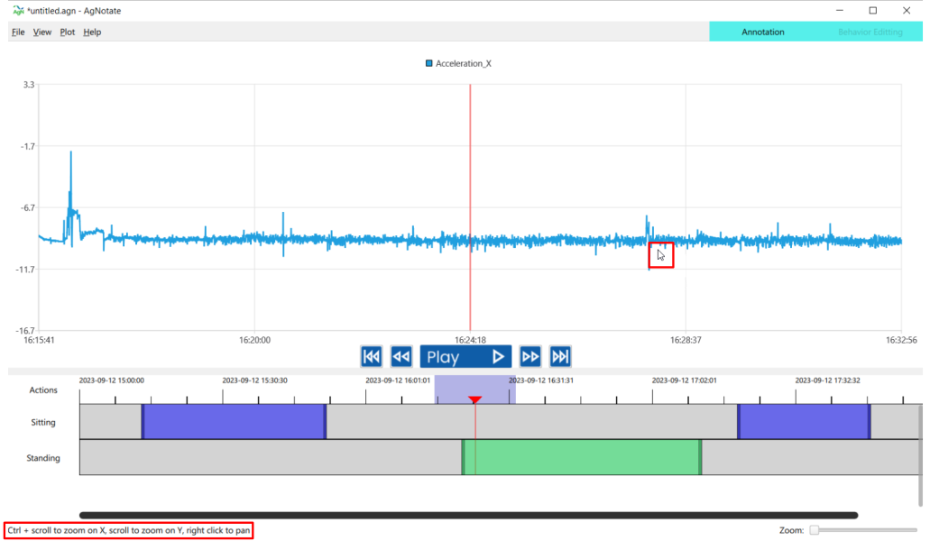Select the second blue Sitting segment
The height and width of the screenshot is (541, 930).
pos(804,421)
